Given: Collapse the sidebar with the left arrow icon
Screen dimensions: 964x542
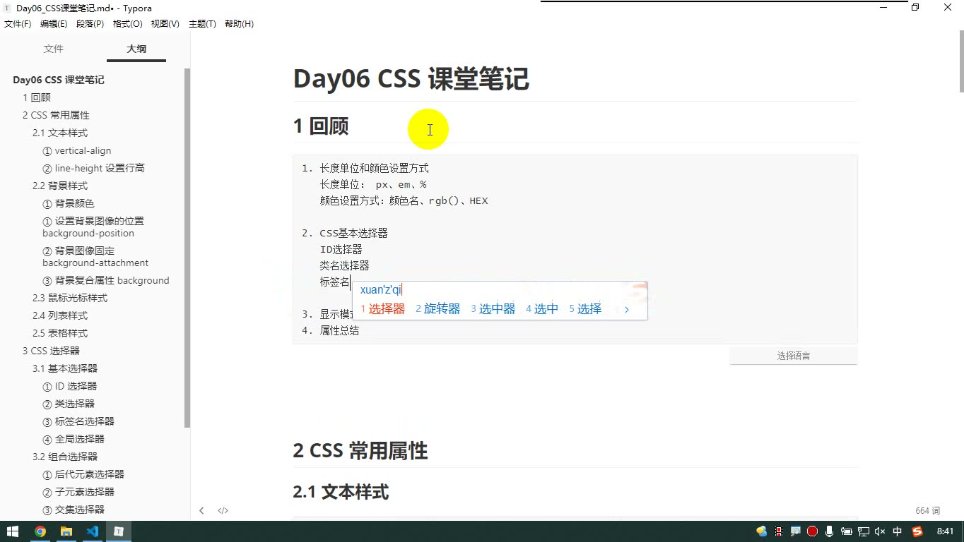Looking at the screenshot, I should [201, 510].
